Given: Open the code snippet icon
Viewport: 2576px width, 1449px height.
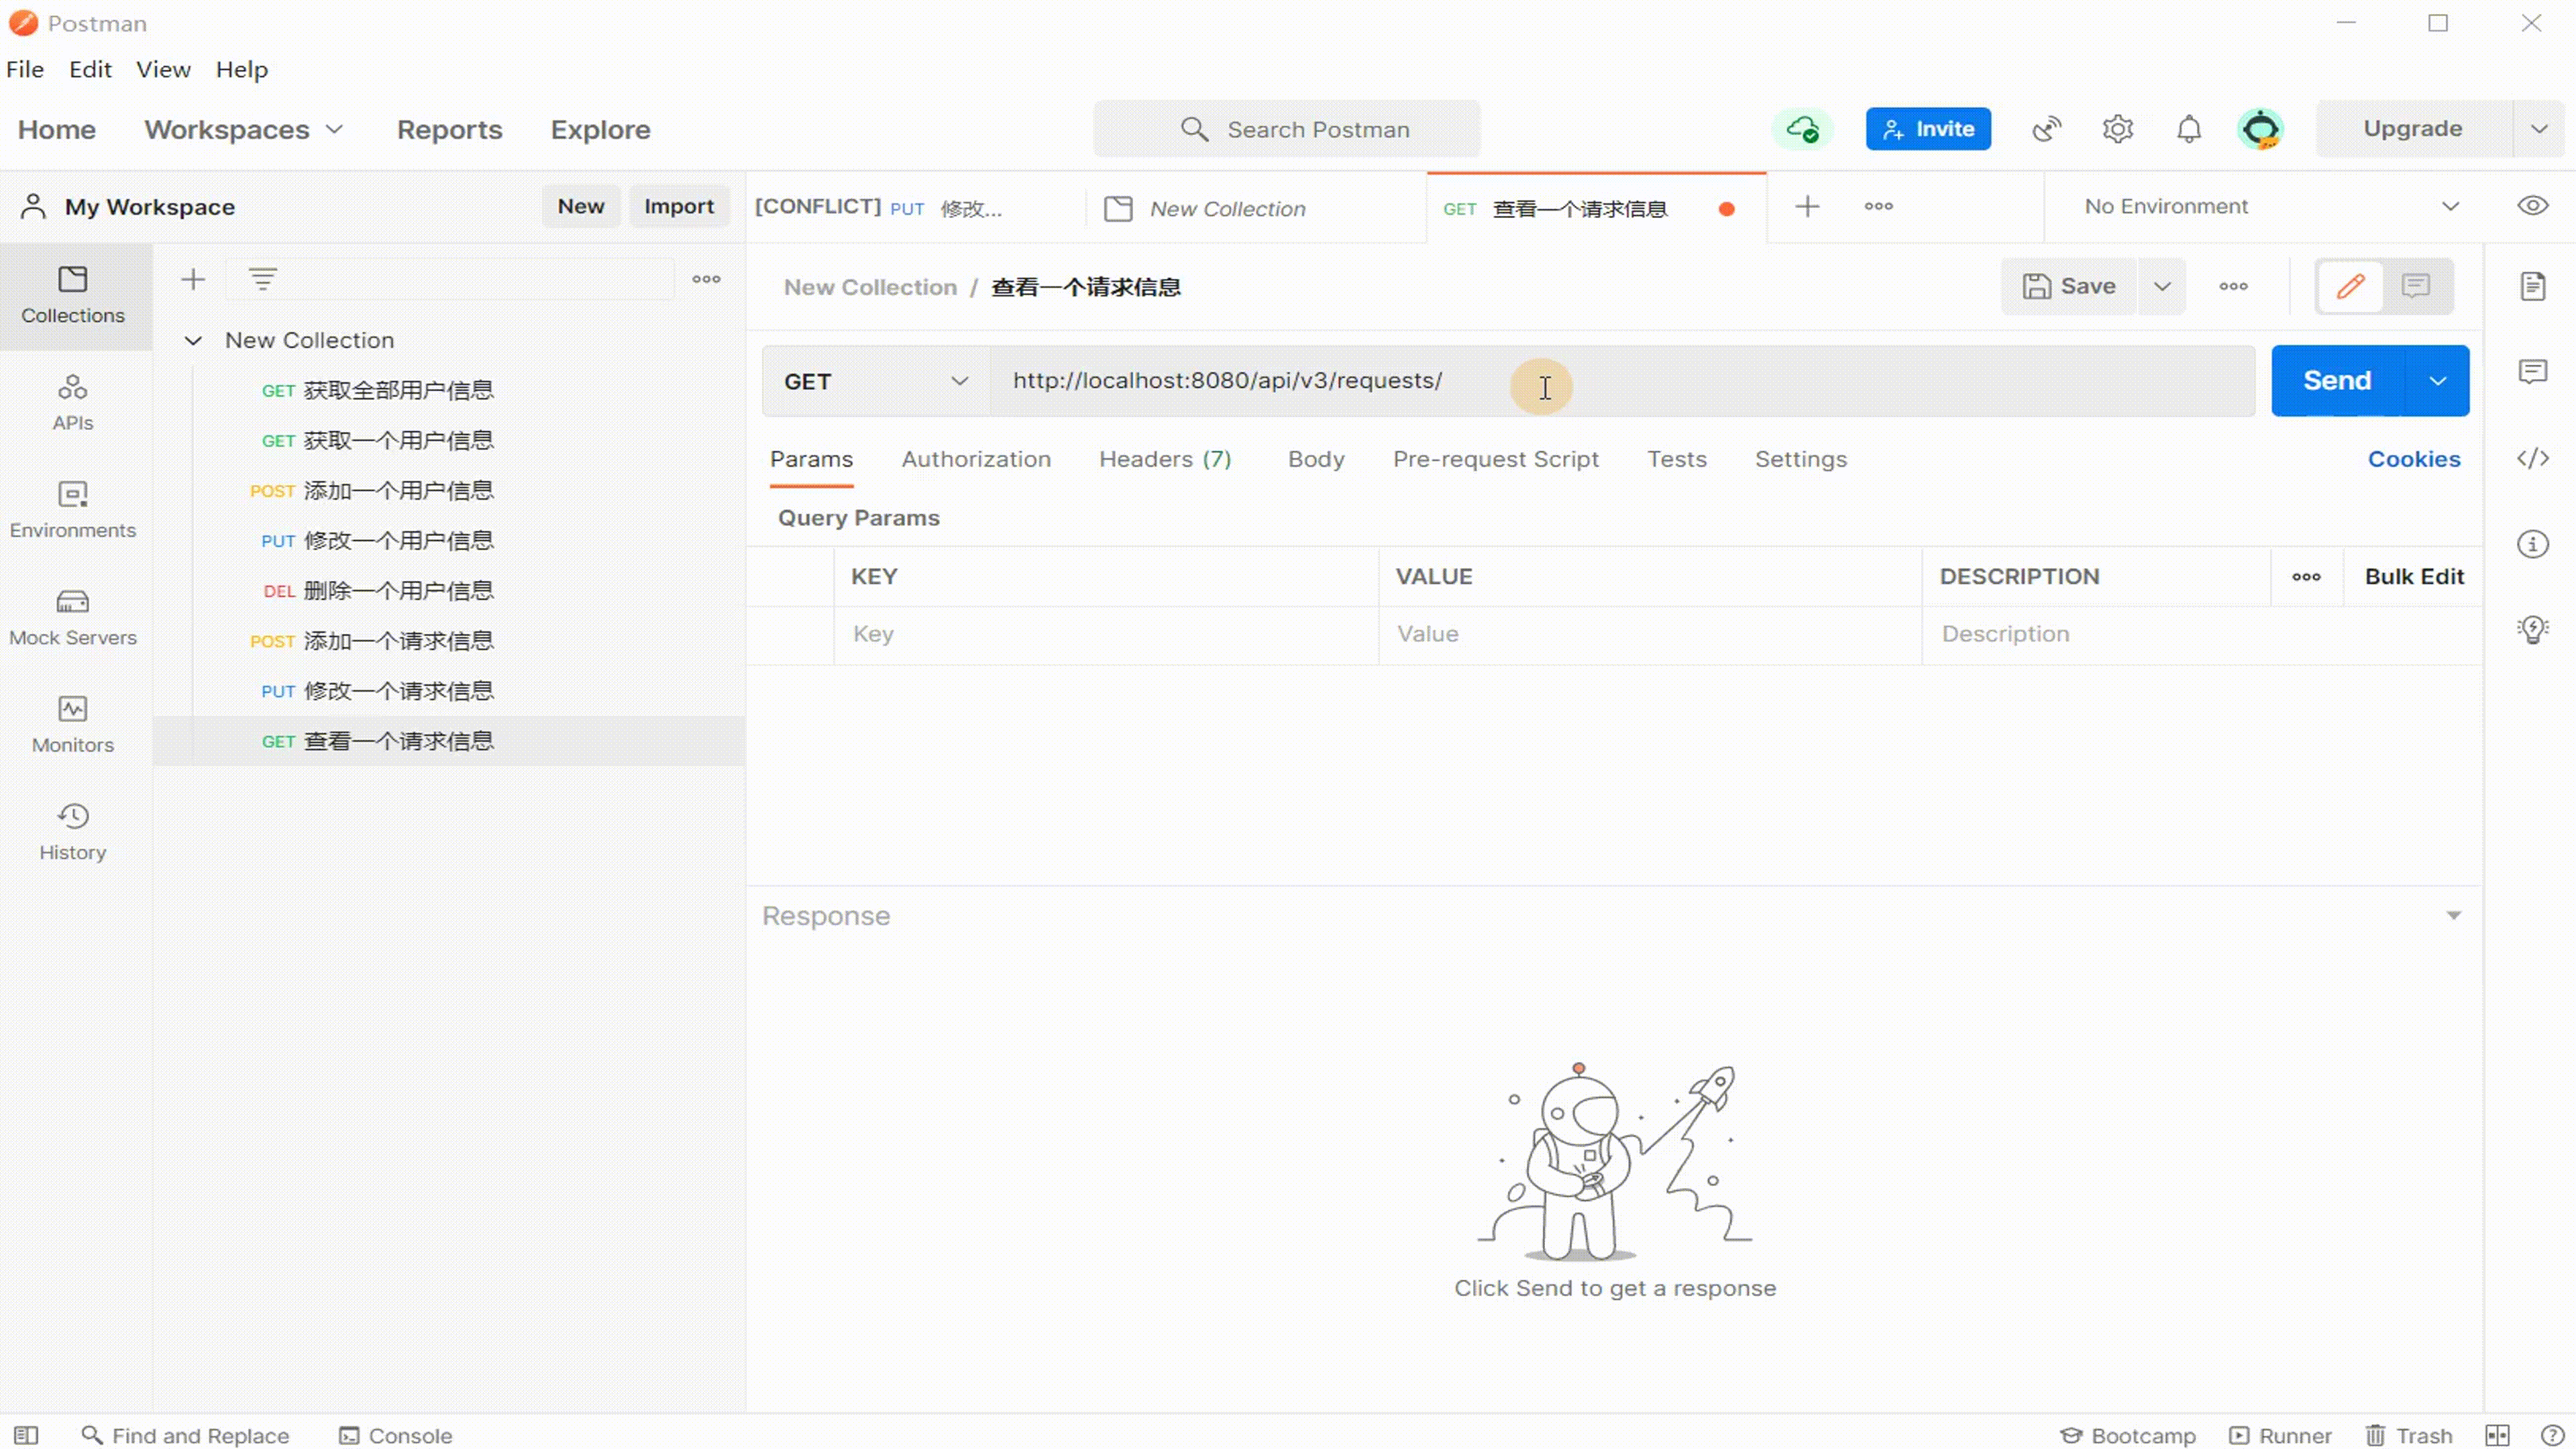Looking at the screenshot, I should click(2533, 459).
